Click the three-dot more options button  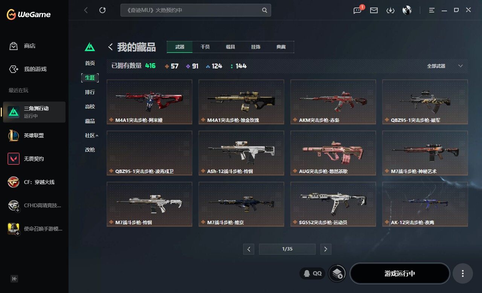[463, 273]
